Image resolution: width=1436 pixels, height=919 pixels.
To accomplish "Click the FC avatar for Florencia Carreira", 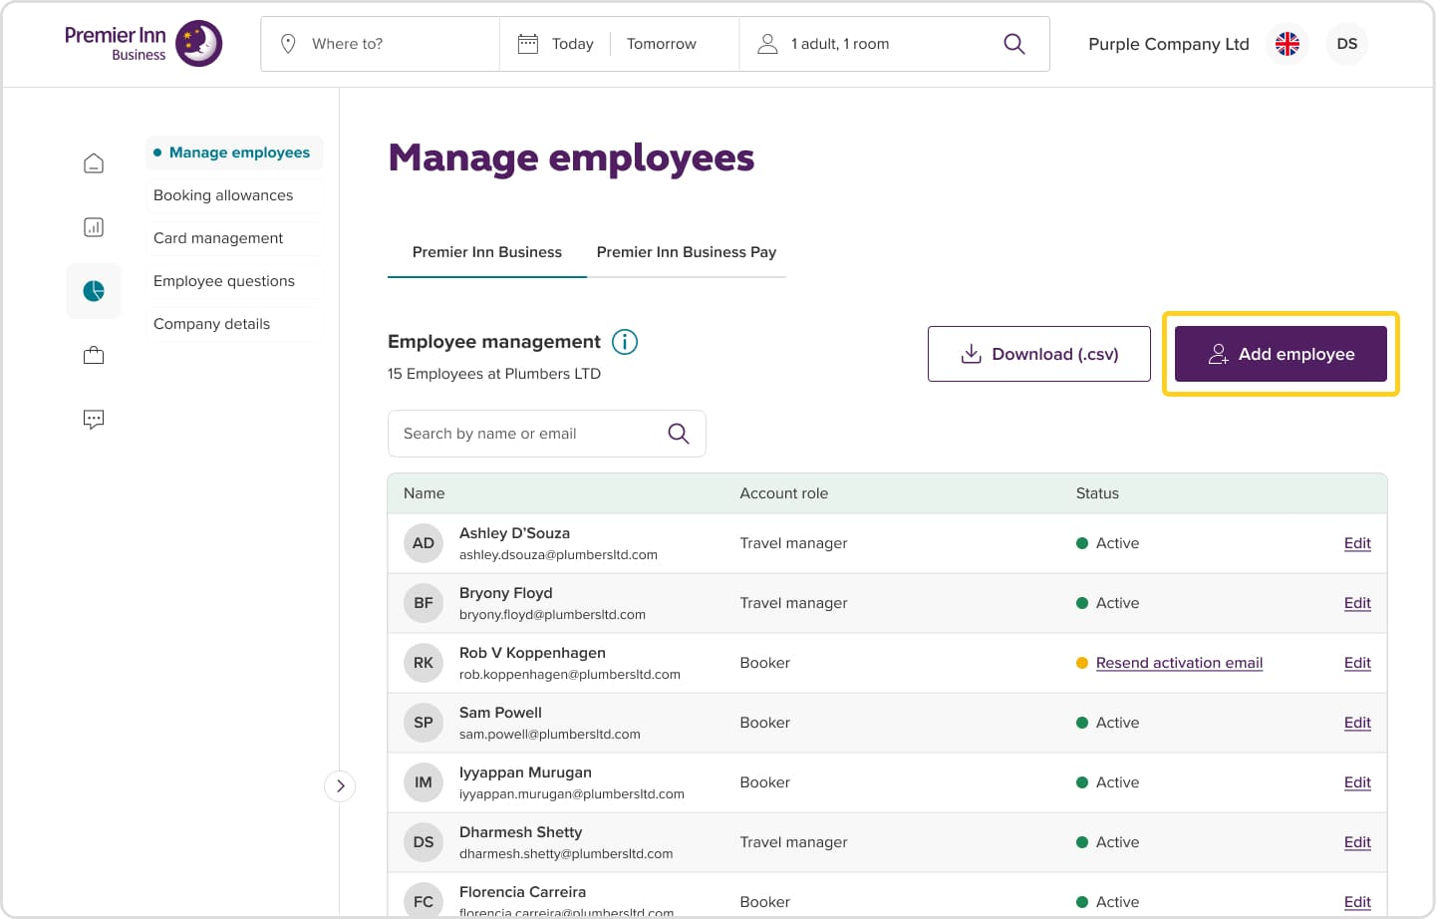I will [424, 901].
